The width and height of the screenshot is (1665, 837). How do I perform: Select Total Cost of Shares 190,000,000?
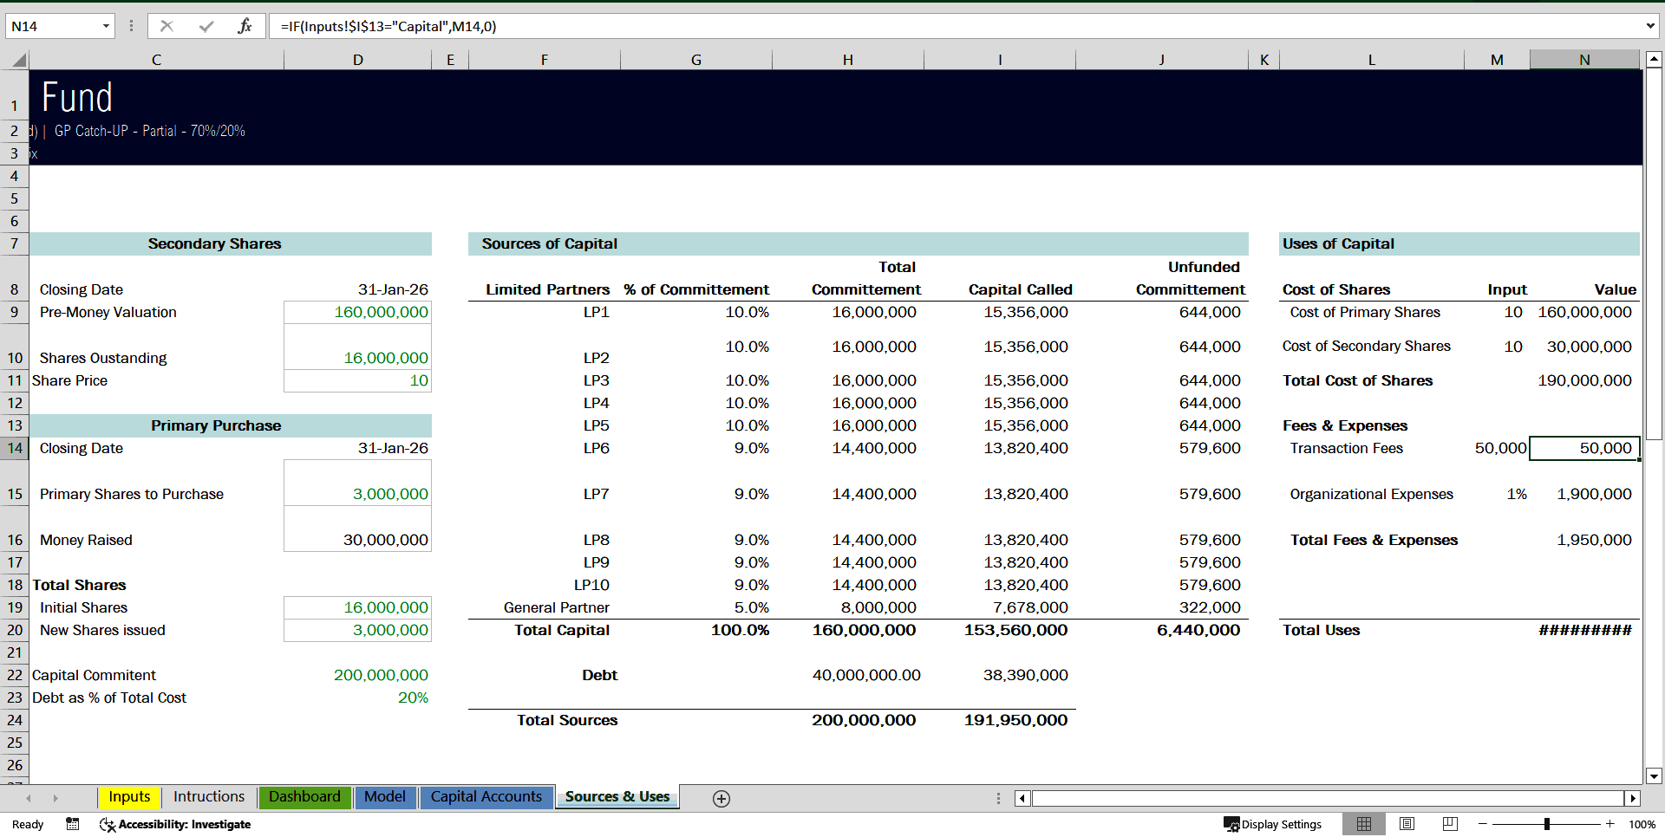coord(1584,380)
